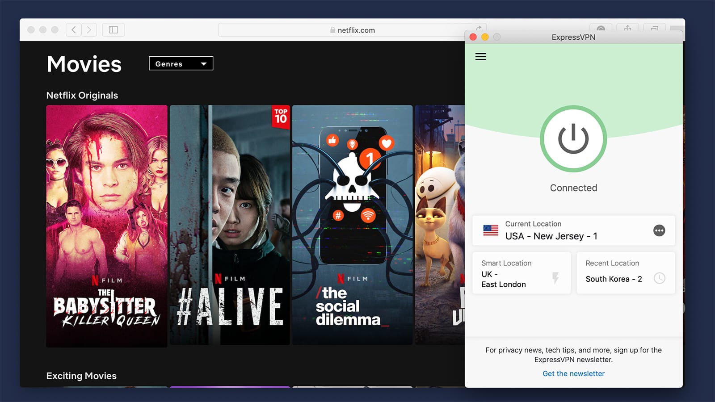Click the Exciting Movies row title
Viewport: 715px width, 402px height.
point(81,376)
